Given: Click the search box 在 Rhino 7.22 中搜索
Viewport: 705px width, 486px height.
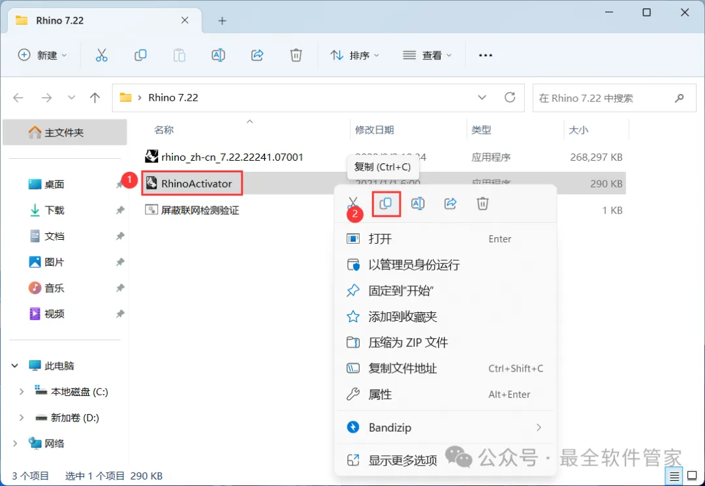Looking at the screenshot, I should pyautogui.click(x=614, y=97).
